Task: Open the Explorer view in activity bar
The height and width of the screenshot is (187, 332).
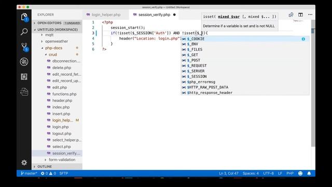Action: coord(24,17)
